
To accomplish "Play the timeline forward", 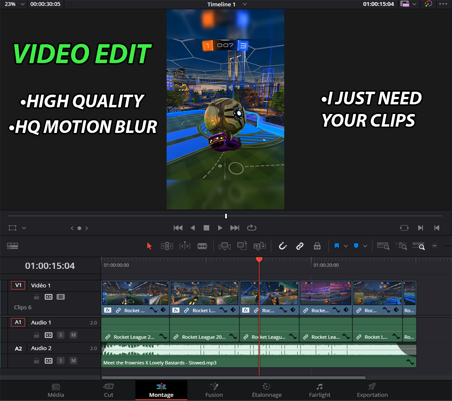I will coord(220,228).
